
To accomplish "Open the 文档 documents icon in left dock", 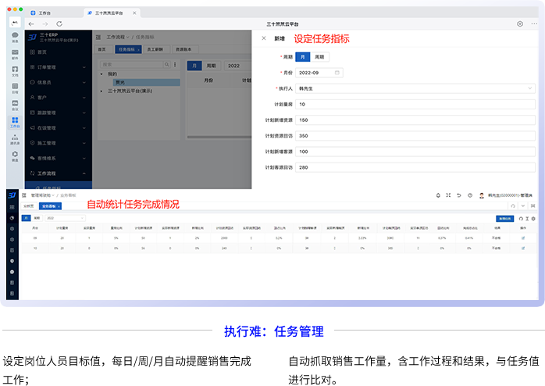I will [x=15, y=70].
